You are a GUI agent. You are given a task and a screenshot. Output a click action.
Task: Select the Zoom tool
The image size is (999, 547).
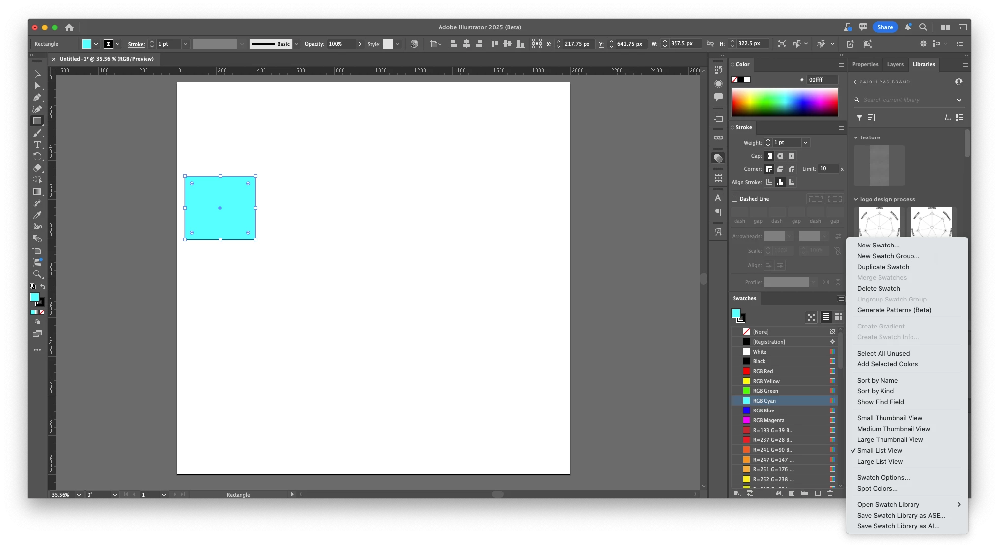[37, 274]
